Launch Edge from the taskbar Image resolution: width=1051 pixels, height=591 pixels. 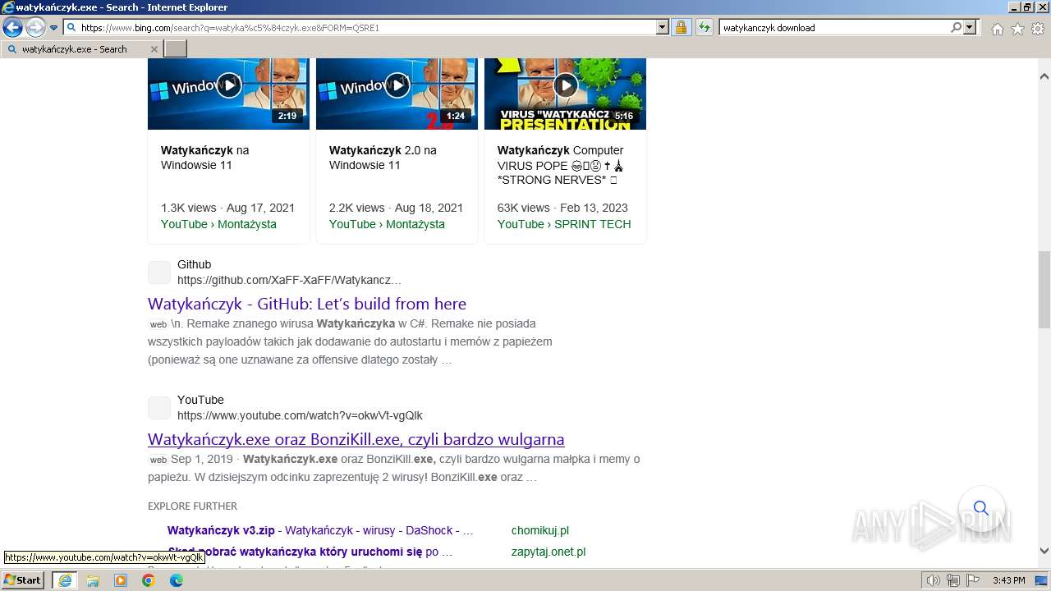click(177, 580)
